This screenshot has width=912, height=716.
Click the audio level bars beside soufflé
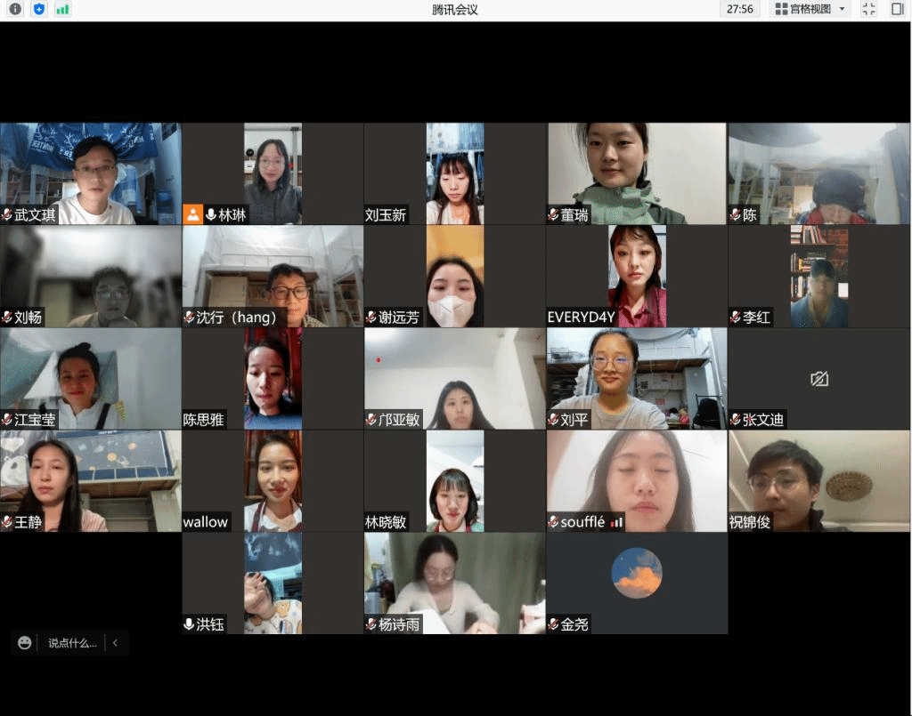pos(616,522)
